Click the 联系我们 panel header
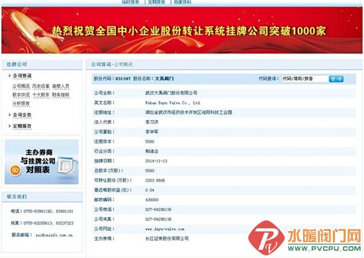364x258 pixels. tap(42, 197)
